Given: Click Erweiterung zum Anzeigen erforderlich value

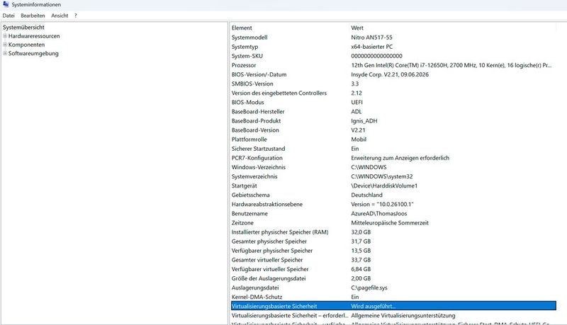Looking at the screenshot, I should 400,158.
